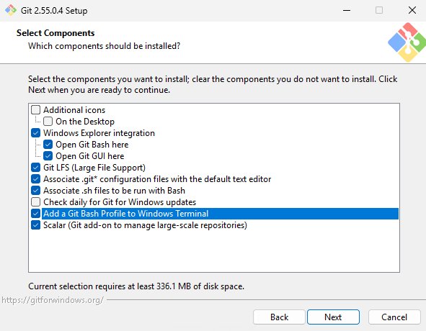Click the Git icon in the title bar

(x=11, y=10)
